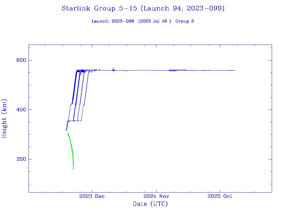This screenshot has height=214, width=286.
Task: Click the "(2023 Jul 16)" launch date
Action: pyautogui.click(x=154, y=21)
